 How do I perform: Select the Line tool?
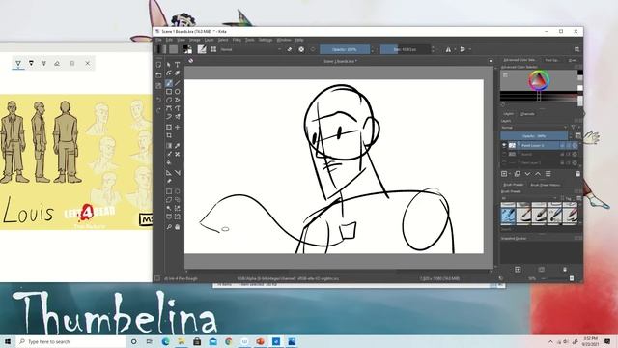pyautogui.click(x=178, y=83)
